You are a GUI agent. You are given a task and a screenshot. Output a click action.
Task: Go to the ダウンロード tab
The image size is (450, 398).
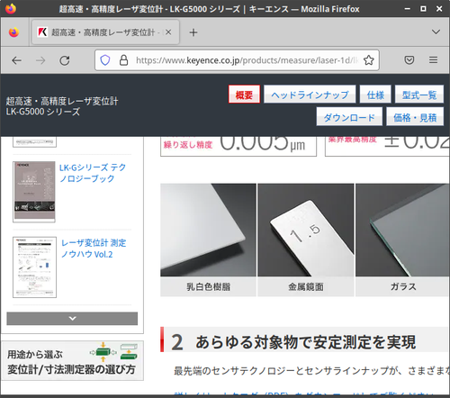(349, 116)
